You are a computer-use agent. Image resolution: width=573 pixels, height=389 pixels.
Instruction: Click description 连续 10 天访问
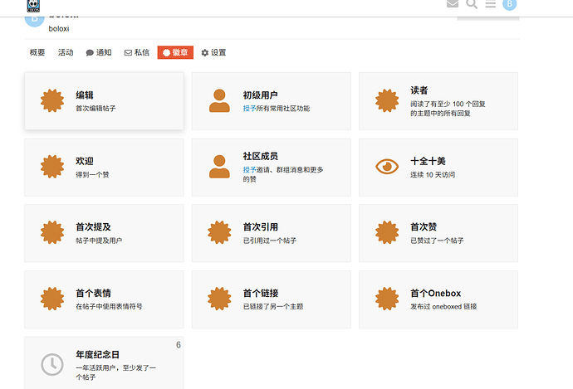point(433,175)
